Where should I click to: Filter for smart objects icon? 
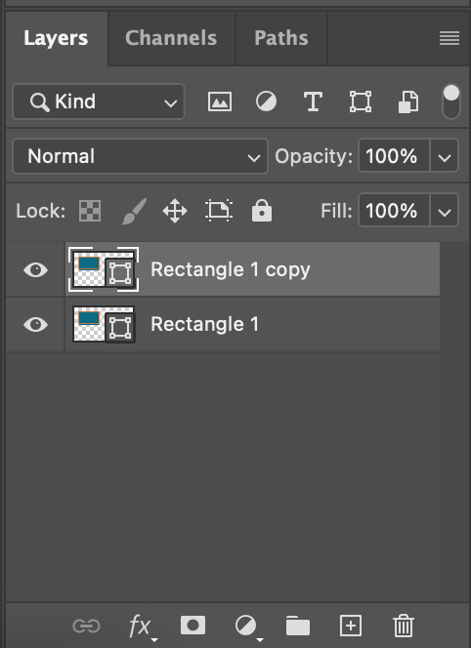click(x=408, y=102)
